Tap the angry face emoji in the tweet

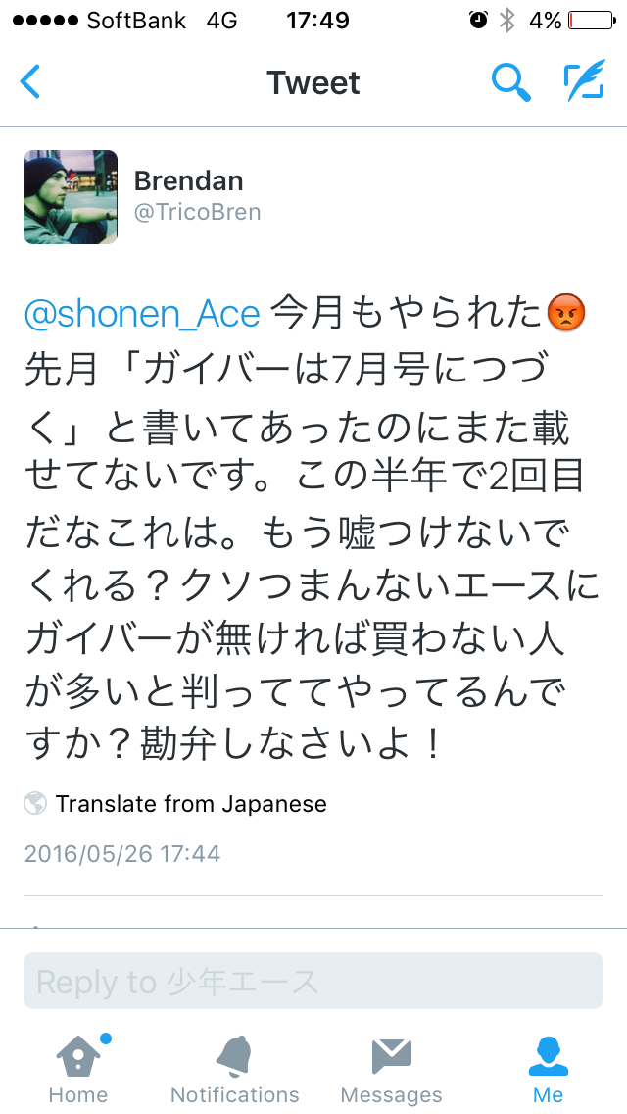point(567,314)
